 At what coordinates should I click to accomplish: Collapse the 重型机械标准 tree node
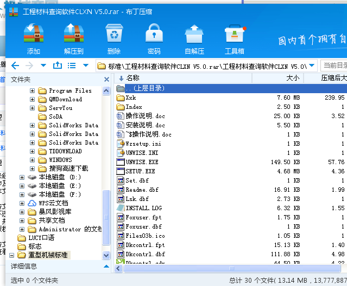coord(12,255)
